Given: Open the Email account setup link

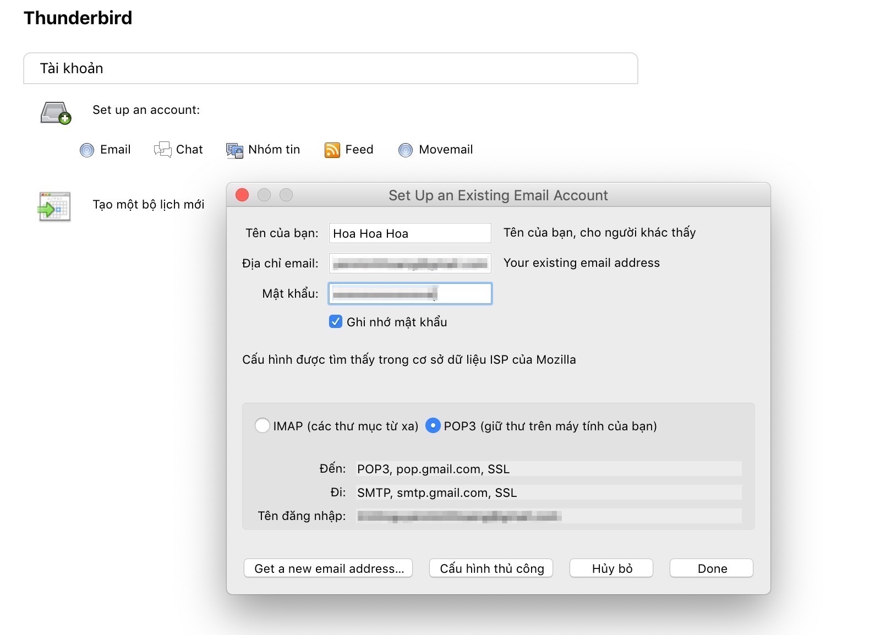Looking at the screenshot, I should click(x=116, y=150).
